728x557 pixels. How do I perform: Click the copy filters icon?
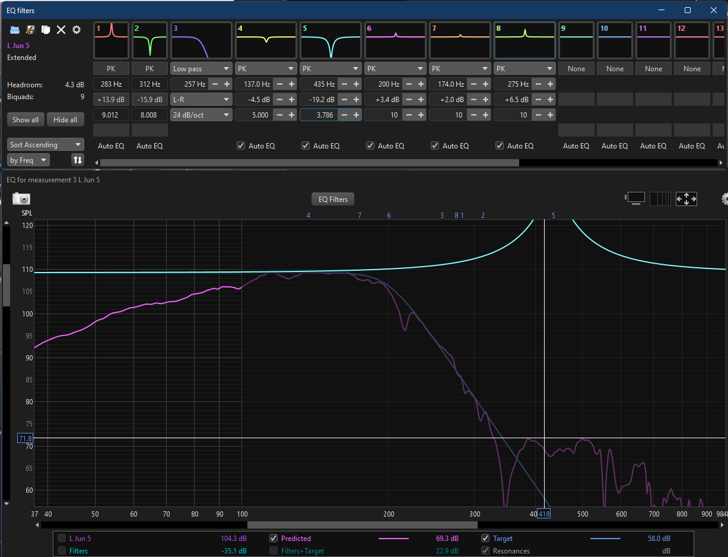[46, 30]
